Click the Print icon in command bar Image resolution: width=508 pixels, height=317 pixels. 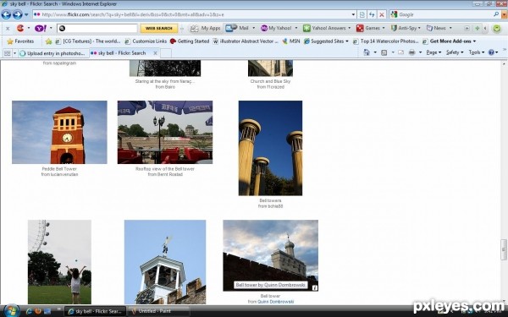click(411, 52)
